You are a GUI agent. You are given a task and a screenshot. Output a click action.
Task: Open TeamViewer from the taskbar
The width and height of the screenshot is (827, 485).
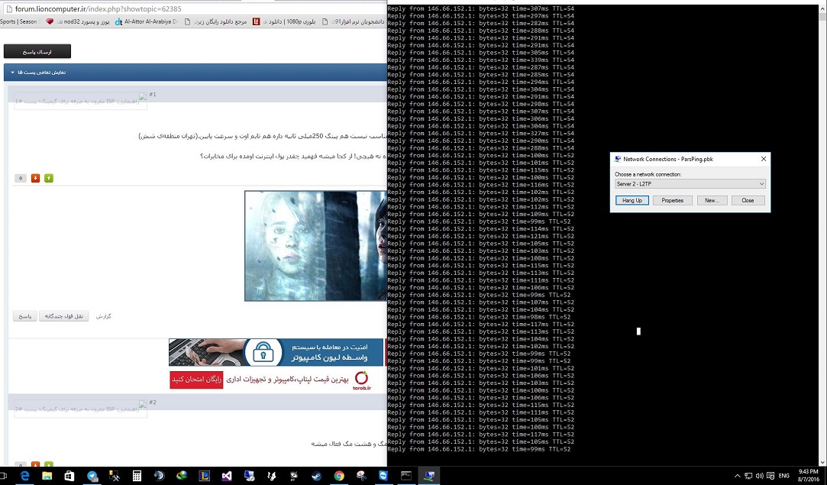[383, 475]
